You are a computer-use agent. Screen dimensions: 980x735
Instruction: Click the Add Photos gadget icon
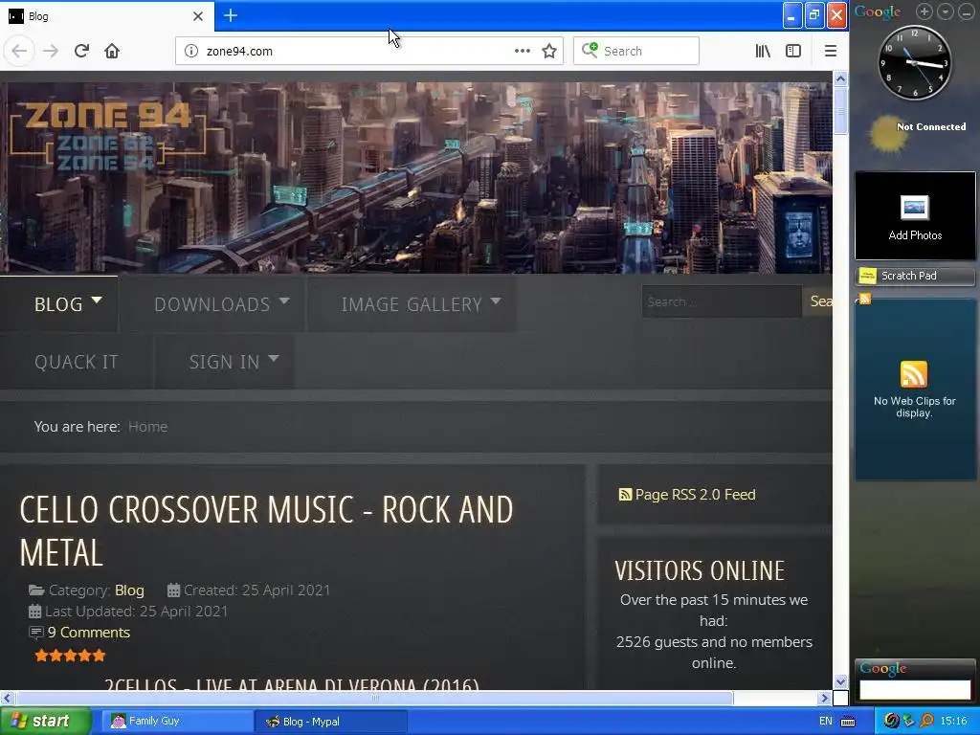click(914, 208)
